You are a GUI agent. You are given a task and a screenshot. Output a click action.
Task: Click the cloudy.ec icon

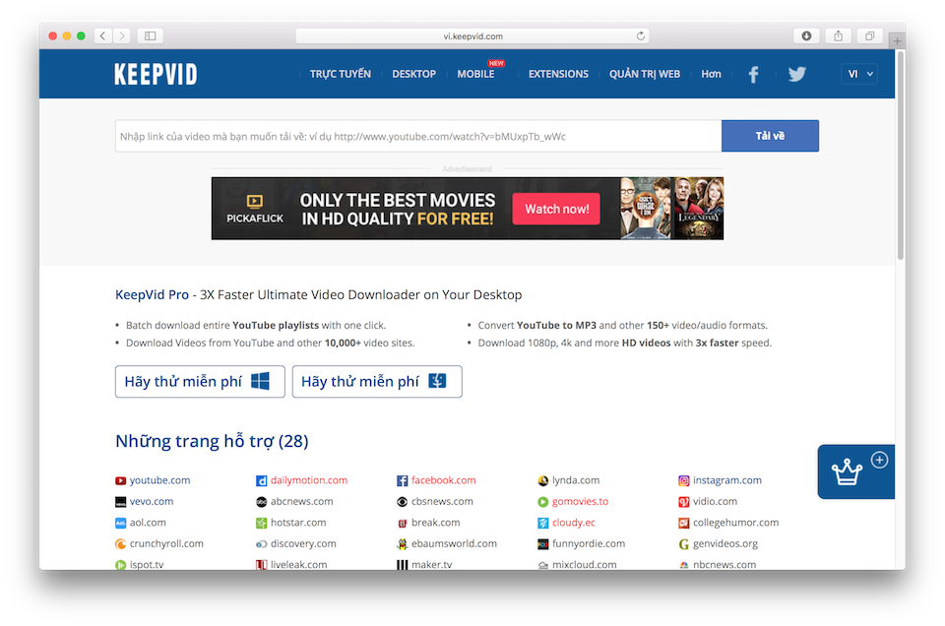point(543,523)
